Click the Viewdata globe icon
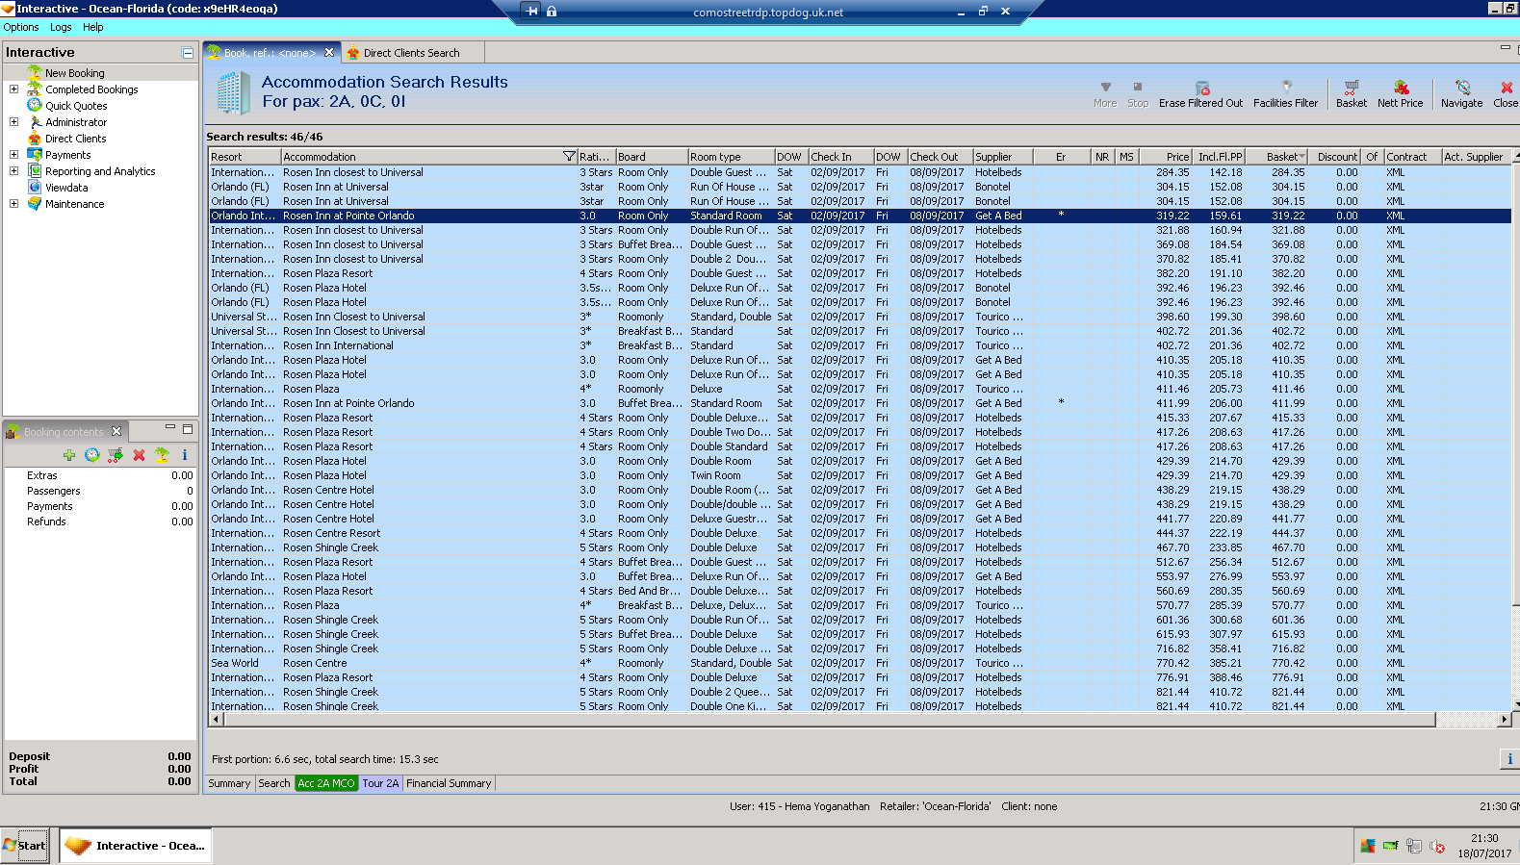The image size is (1520, 865). click(35, 187)
